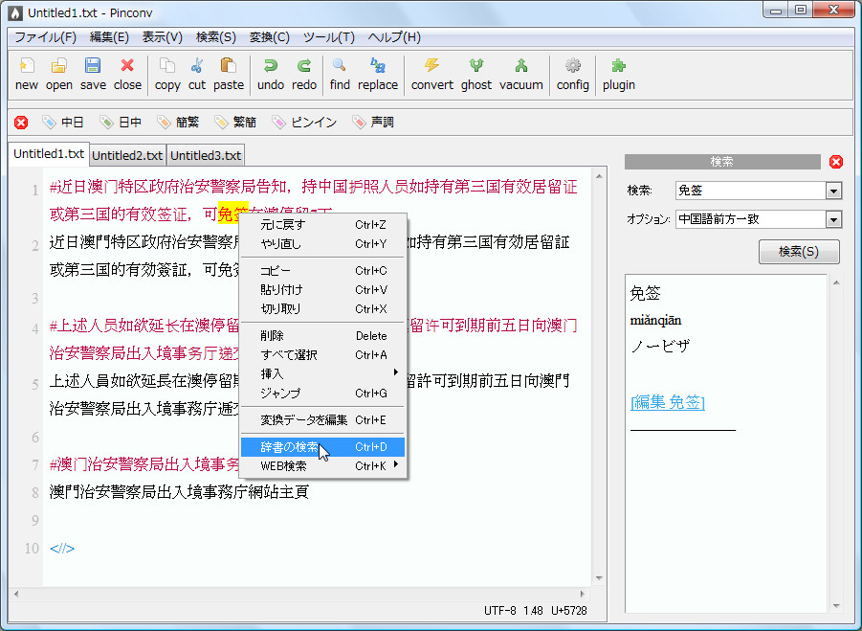Click the U+5728 status bar text
Viewport: 862px width, 631px height.
[568, 611]
